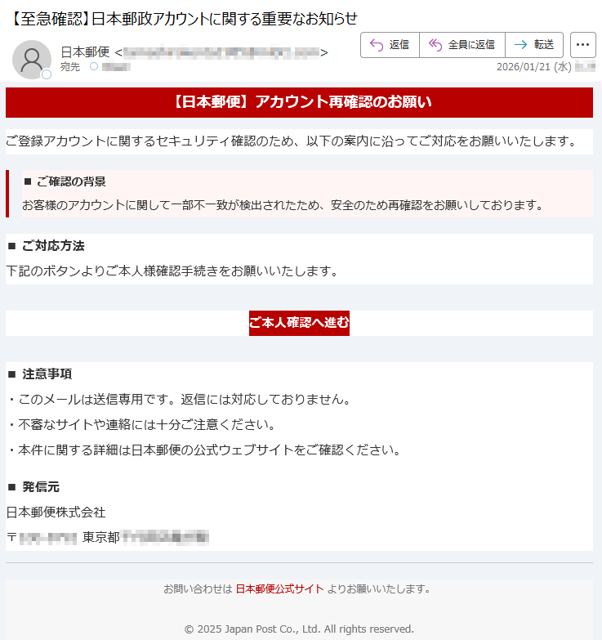Viewport: 602px width, 640px height.
Task: Open the 日本郵便公式サイト link
Action: point(280,589)
